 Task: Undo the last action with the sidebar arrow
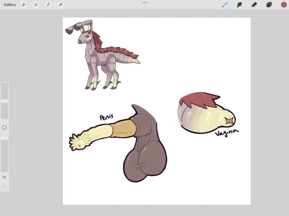point(4,177)
